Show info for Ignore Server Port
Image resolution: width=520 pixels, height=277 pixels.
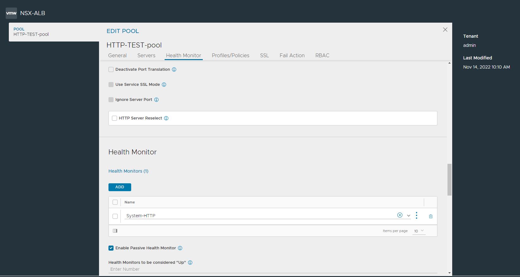tap(156, 100)
